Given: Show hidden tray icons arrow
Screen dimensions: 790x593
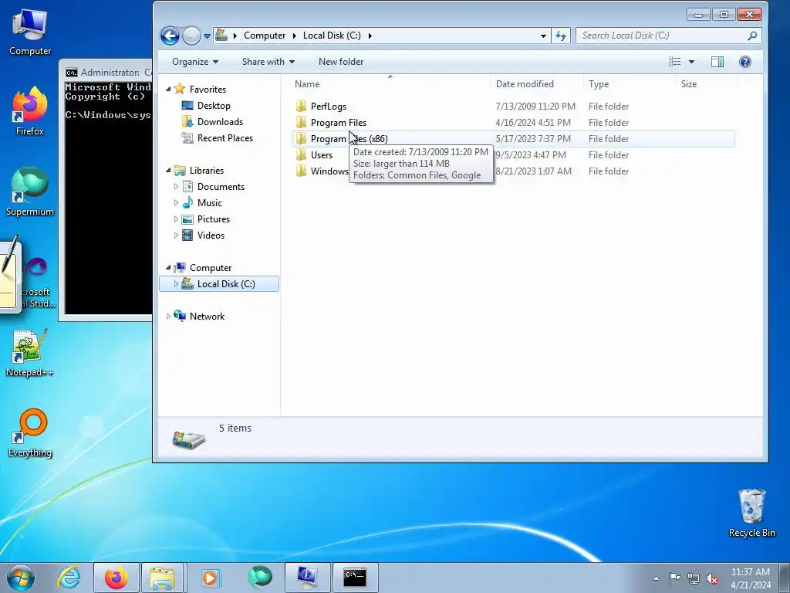Looking at the screenshot, I should [656, 578].
